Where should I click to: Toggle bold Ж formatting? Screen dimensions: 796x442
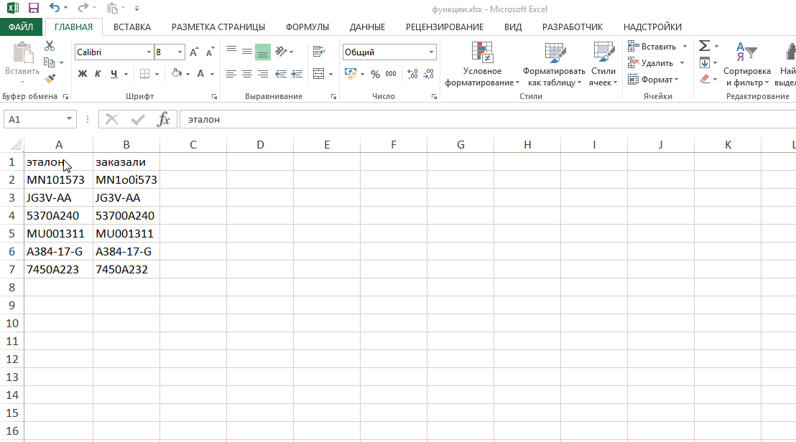click(x=82, y=74)
